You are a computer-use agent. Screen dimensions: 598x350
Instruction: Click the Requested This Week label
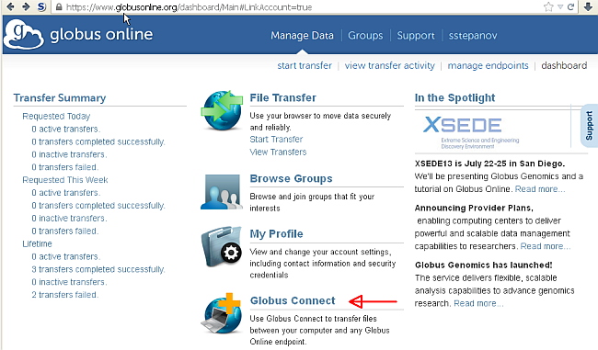click(x=65, y=180)
